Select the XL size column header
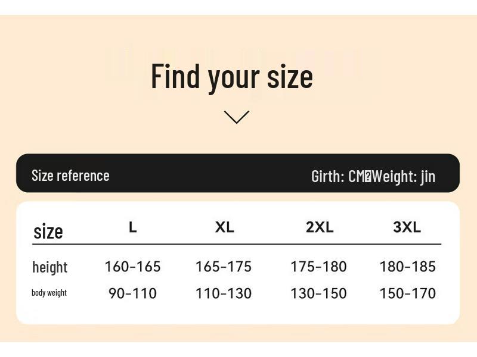 tap(225, 227)
